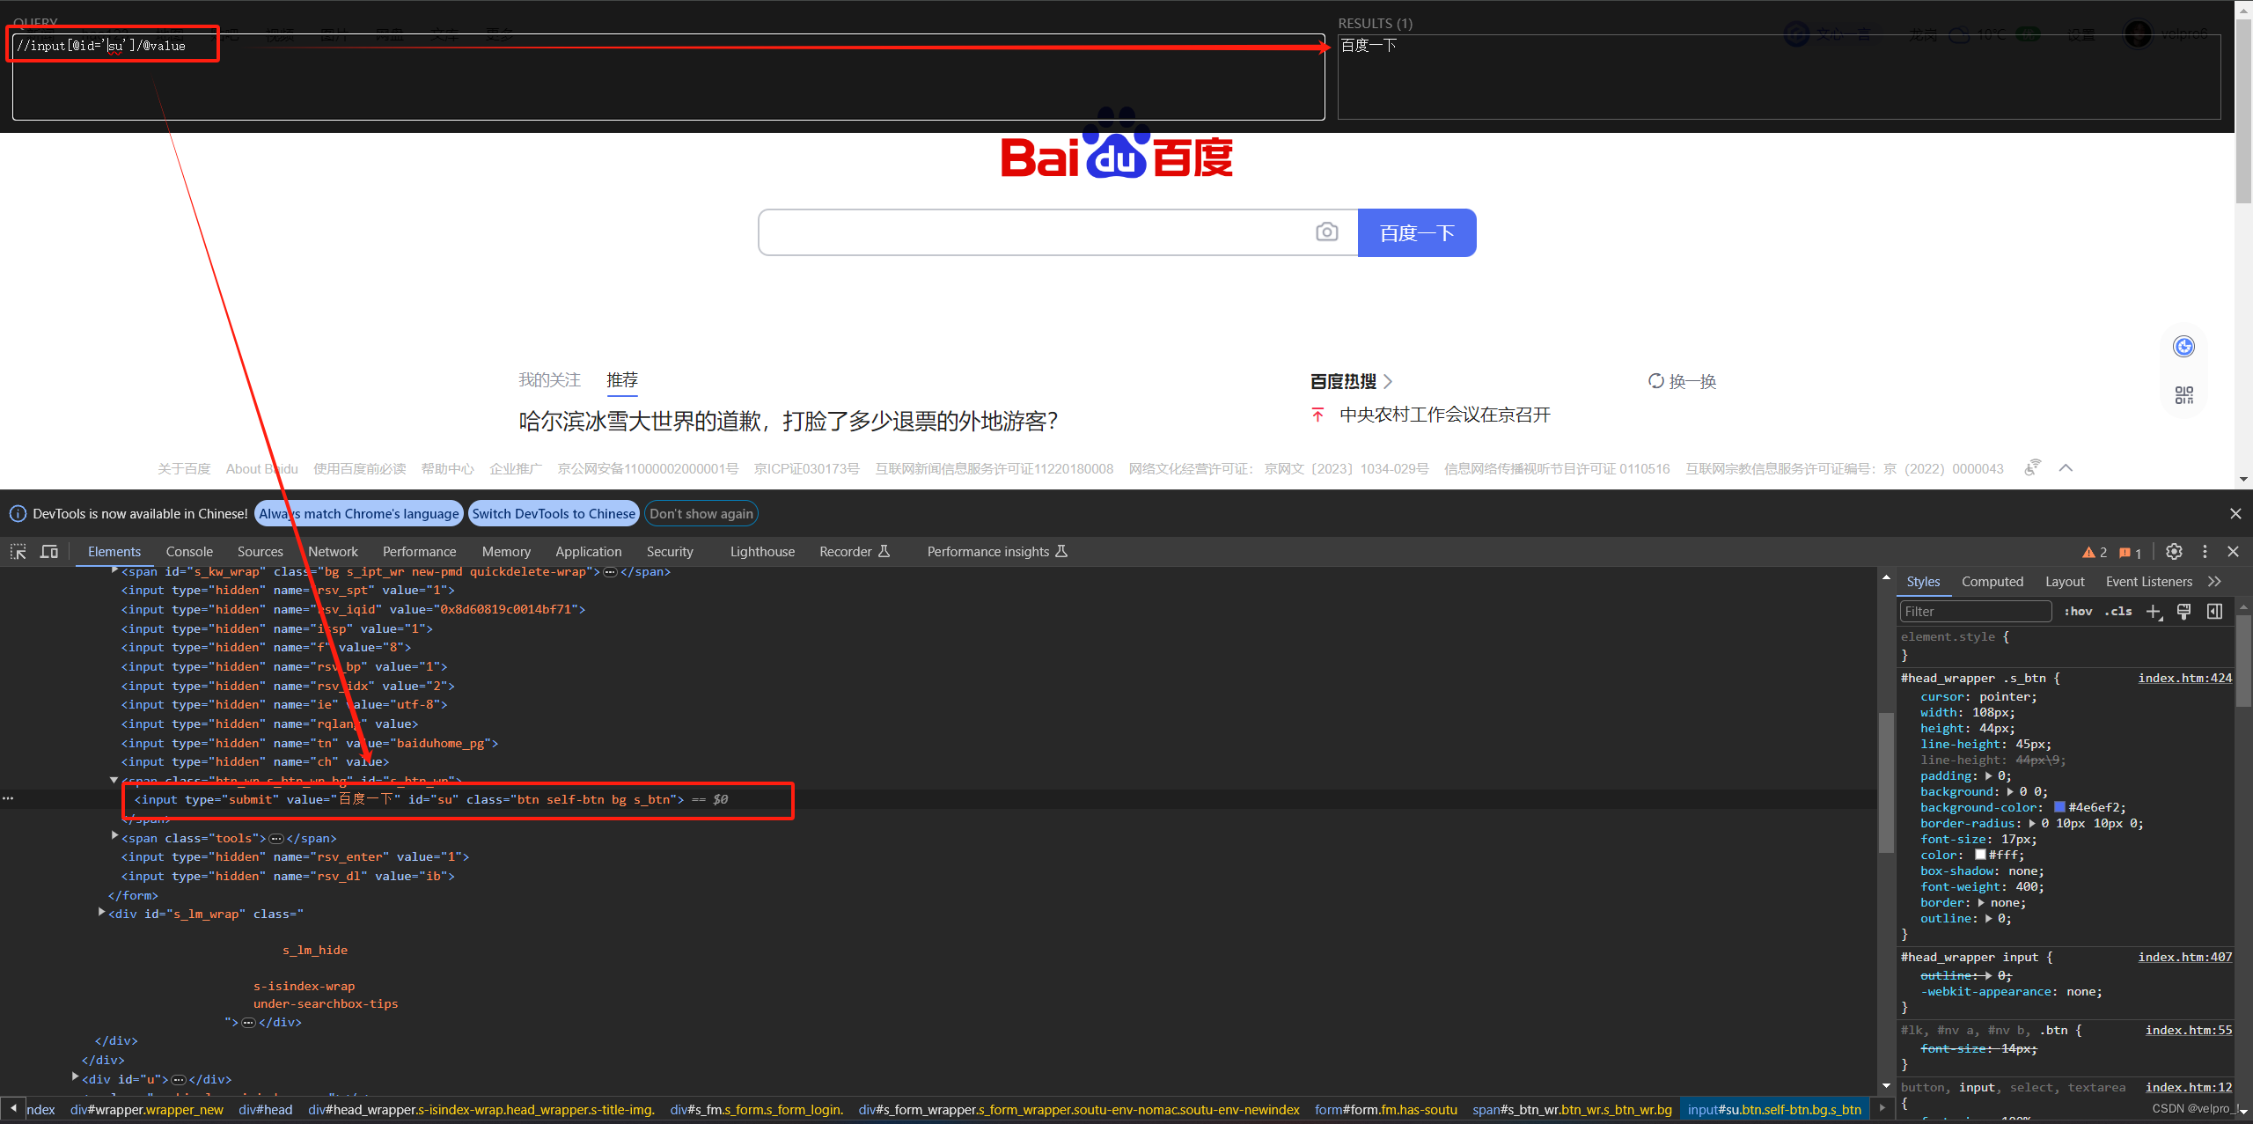Click the accessibility icon in the footer
This screenshot has height=1124, width=2253.
[2032, 467]
